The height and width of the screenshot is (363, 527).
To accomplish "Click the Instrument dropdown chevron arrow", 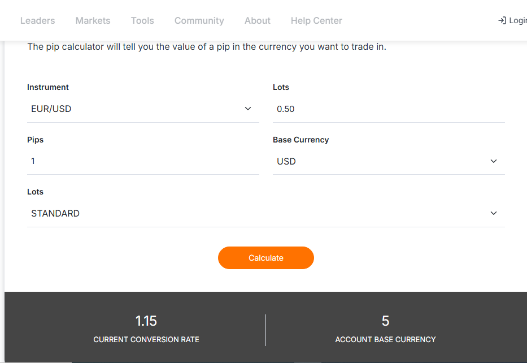I will pyautogui.click(x=248, y=109).
